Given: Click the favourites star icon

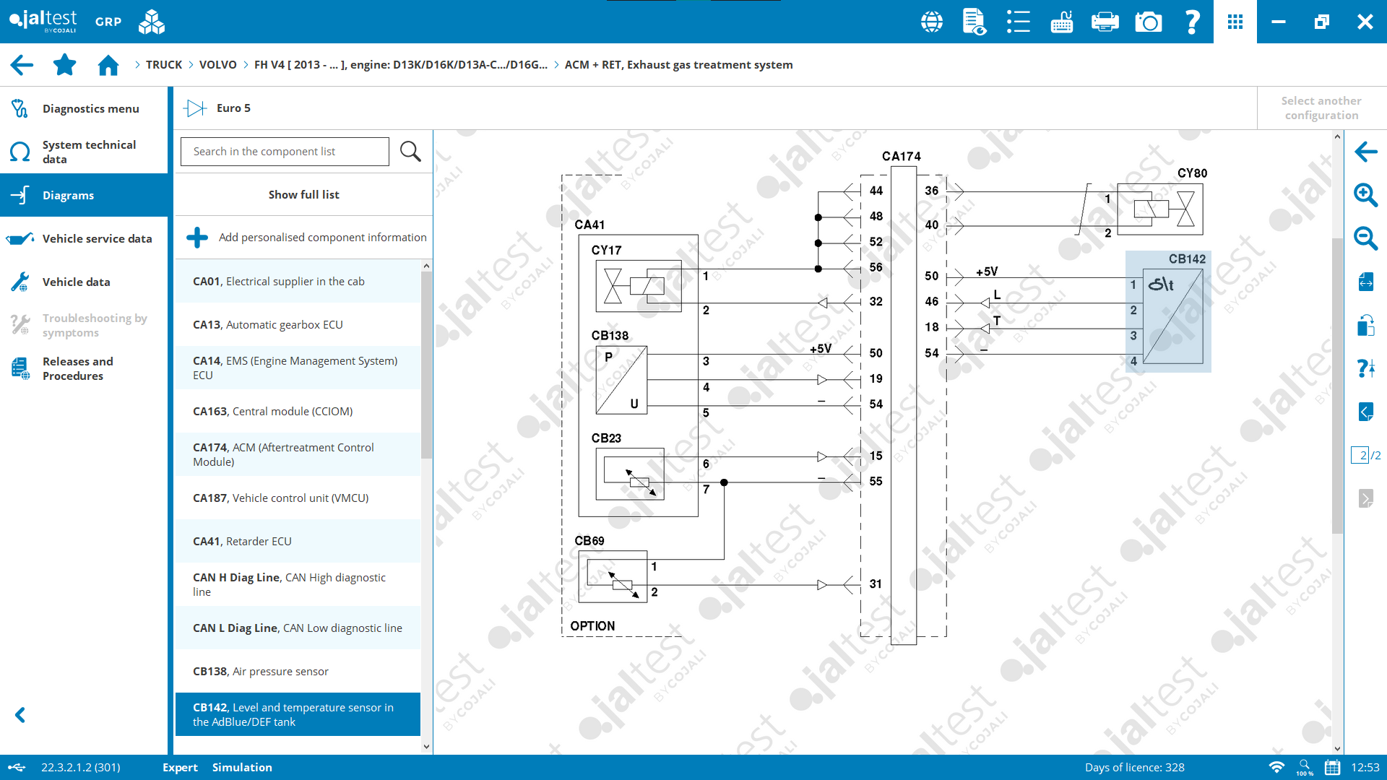Looking at the screenshot, I should [65, 65].
